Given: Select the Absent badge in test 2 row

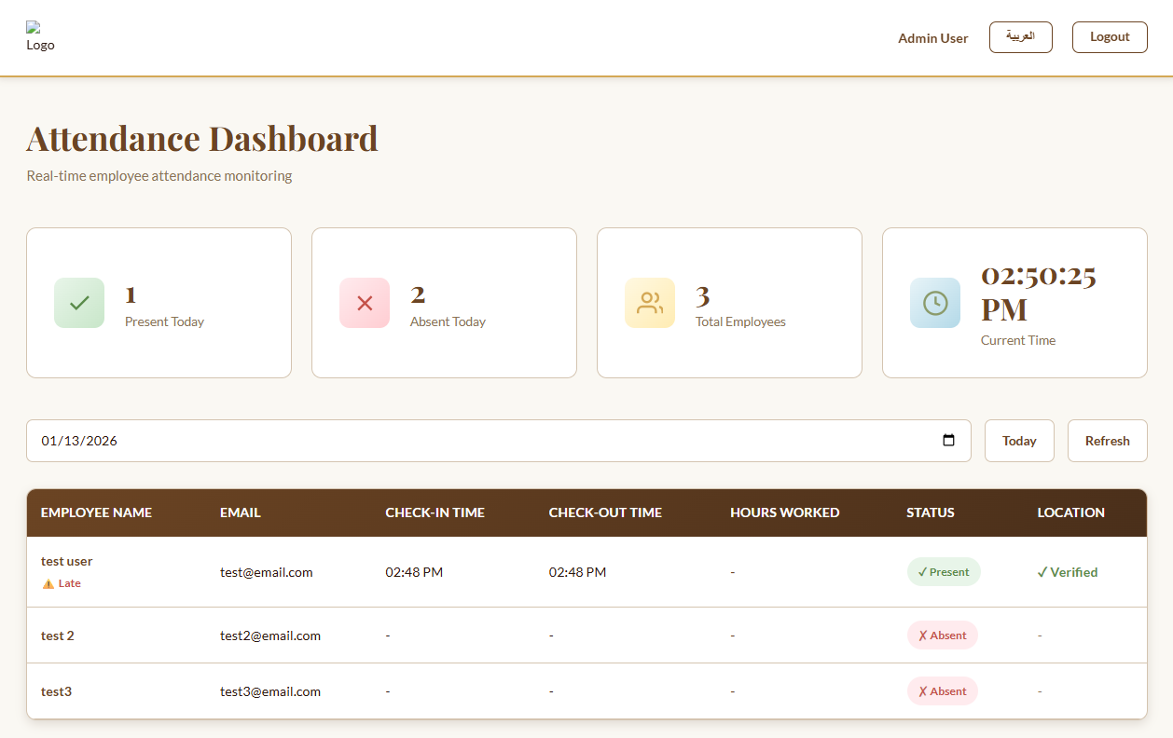Looking at the screenshot, I should (942, 635).
